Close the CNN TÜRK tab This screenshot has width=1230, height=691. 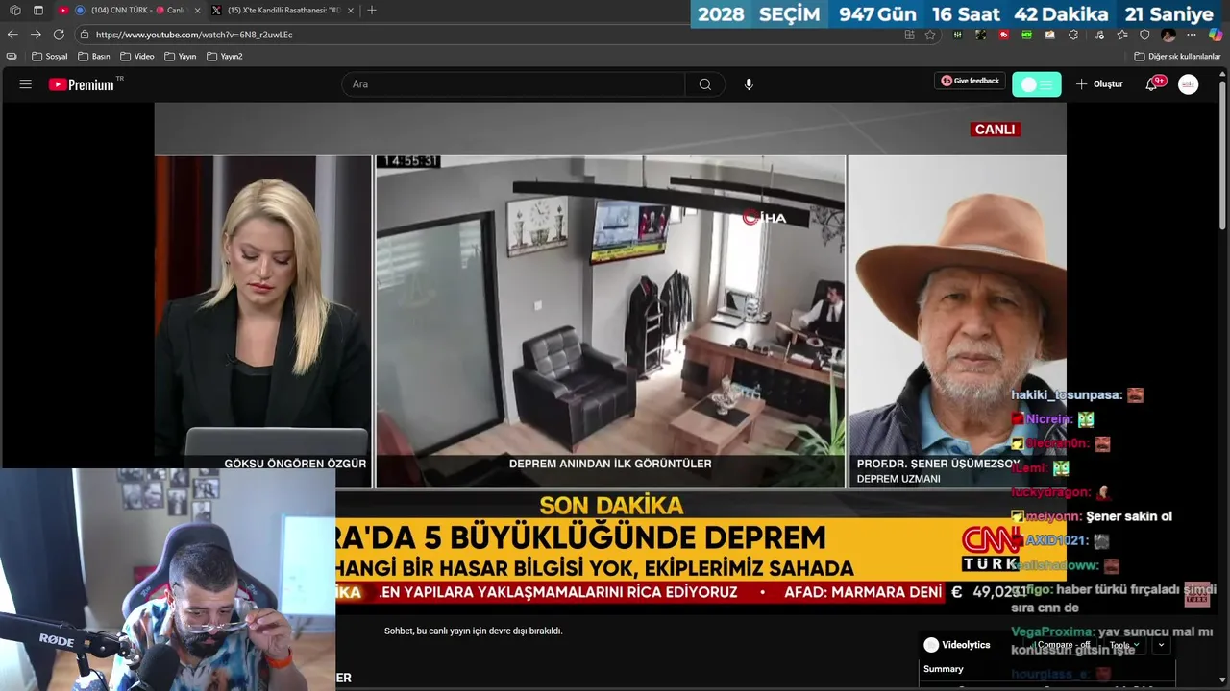click(x=197, y=10)
